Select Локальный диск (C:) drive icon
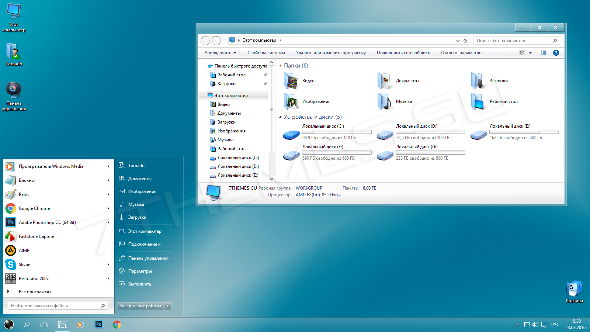Viewport: 590px width, 332px height. [x=291, y=135]
